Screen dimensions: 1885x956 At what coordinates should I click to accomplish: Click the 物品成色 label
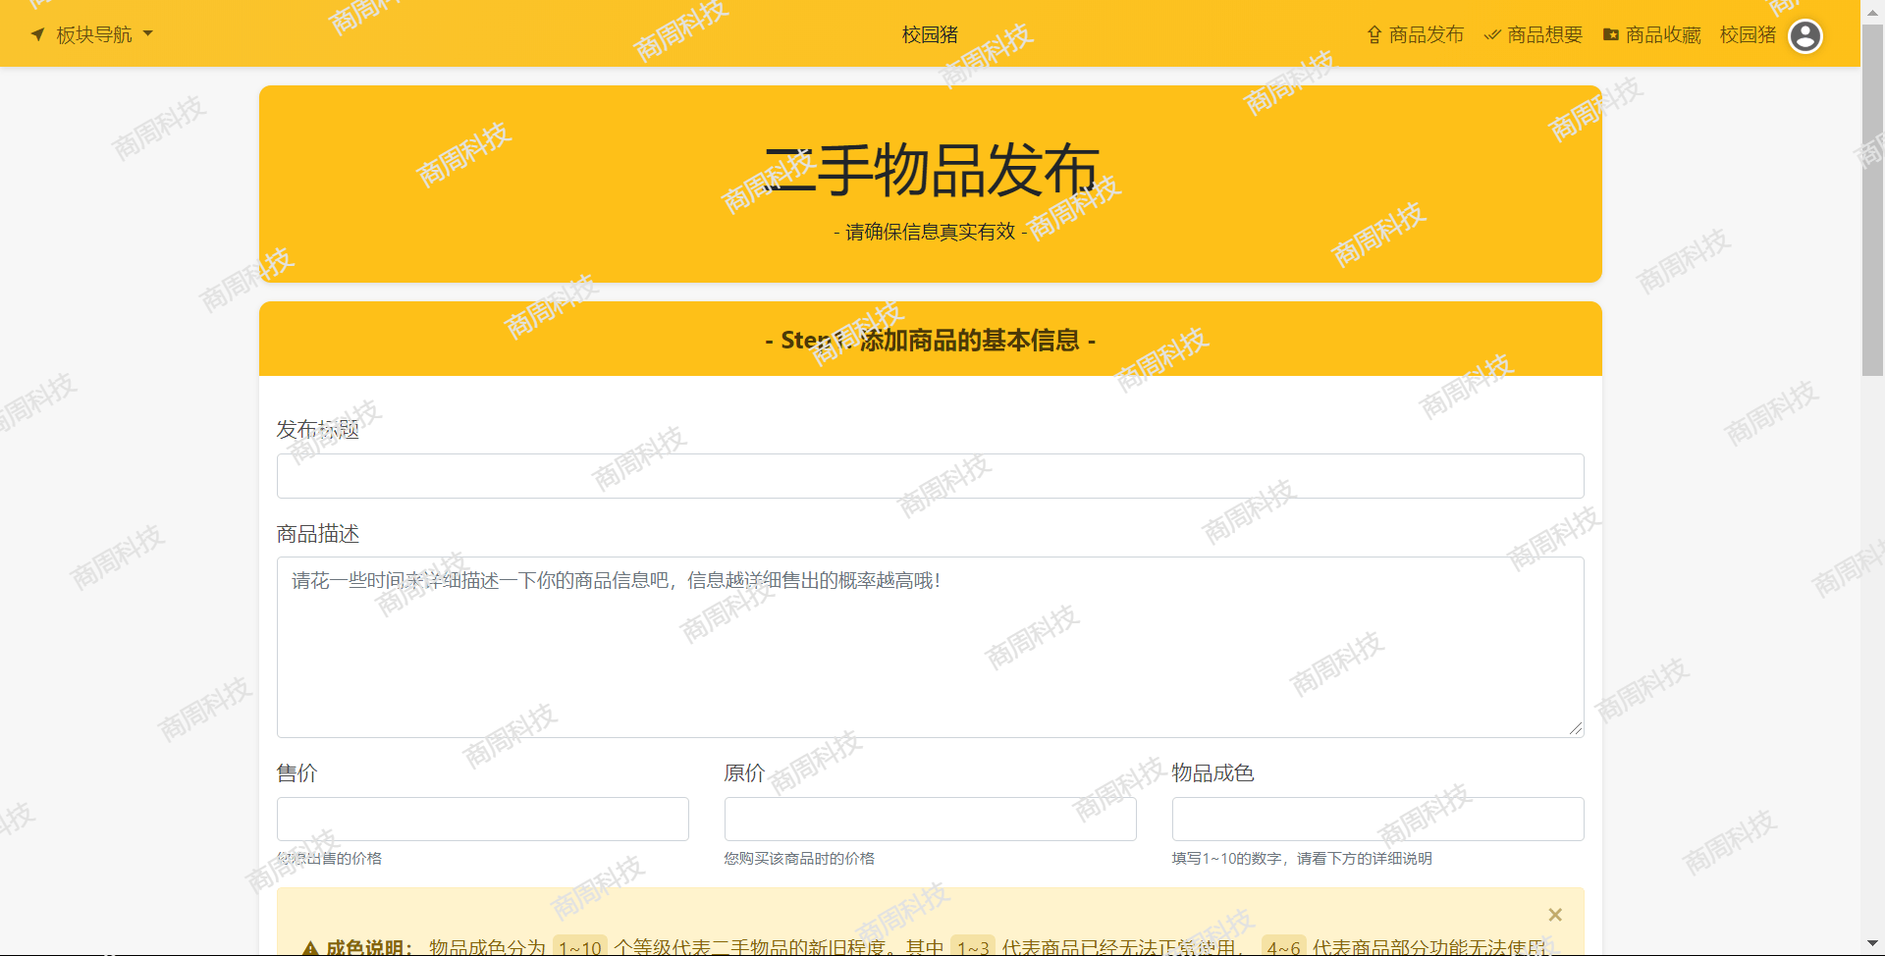[1212, 772]
